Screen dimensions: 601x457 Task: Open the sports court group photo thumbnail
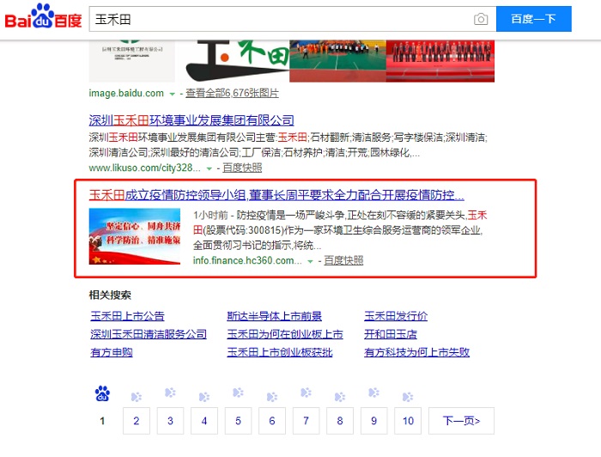337,61
